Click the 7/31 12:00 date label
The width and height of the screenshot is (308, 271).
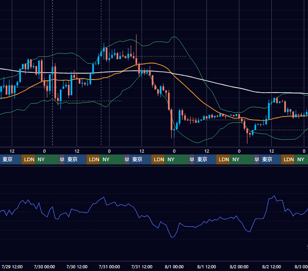[142, 266]
